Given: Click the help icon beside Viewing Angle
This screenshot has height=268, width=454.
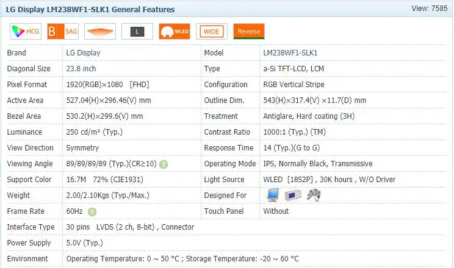Looking at the screenshot, I should pyautogui.click(x=164, y=164).
